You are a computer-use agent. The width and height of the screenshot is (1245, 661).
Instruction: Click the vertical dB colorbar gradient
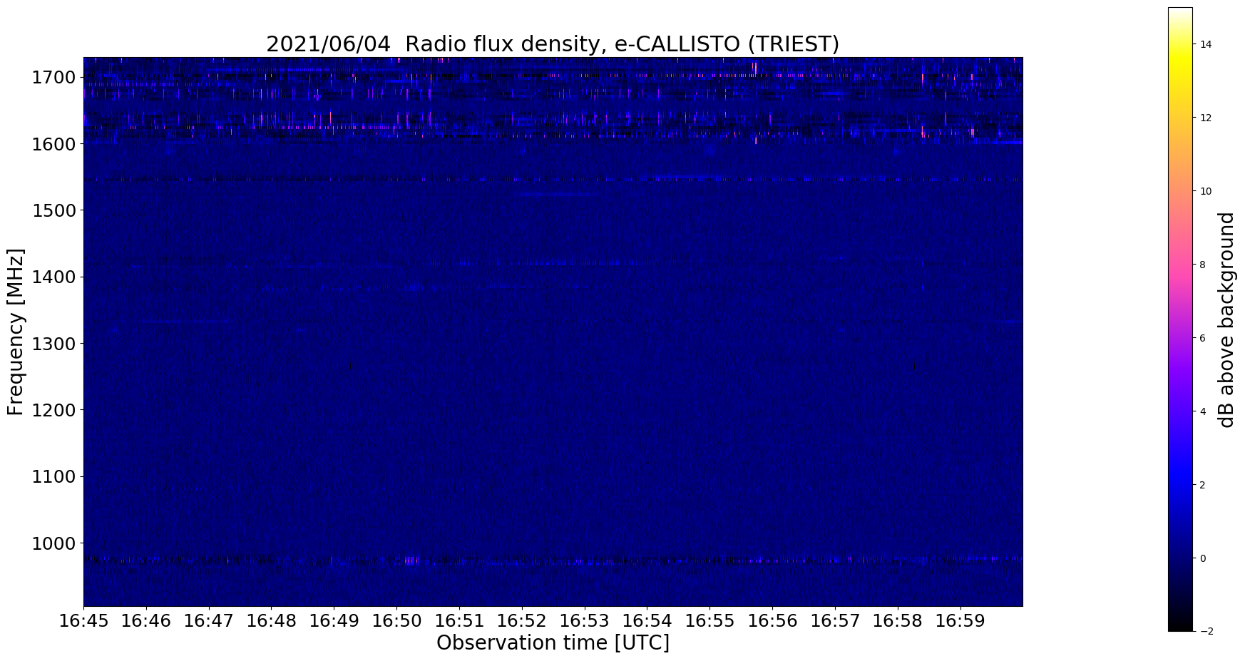[x=1180, y=319]
